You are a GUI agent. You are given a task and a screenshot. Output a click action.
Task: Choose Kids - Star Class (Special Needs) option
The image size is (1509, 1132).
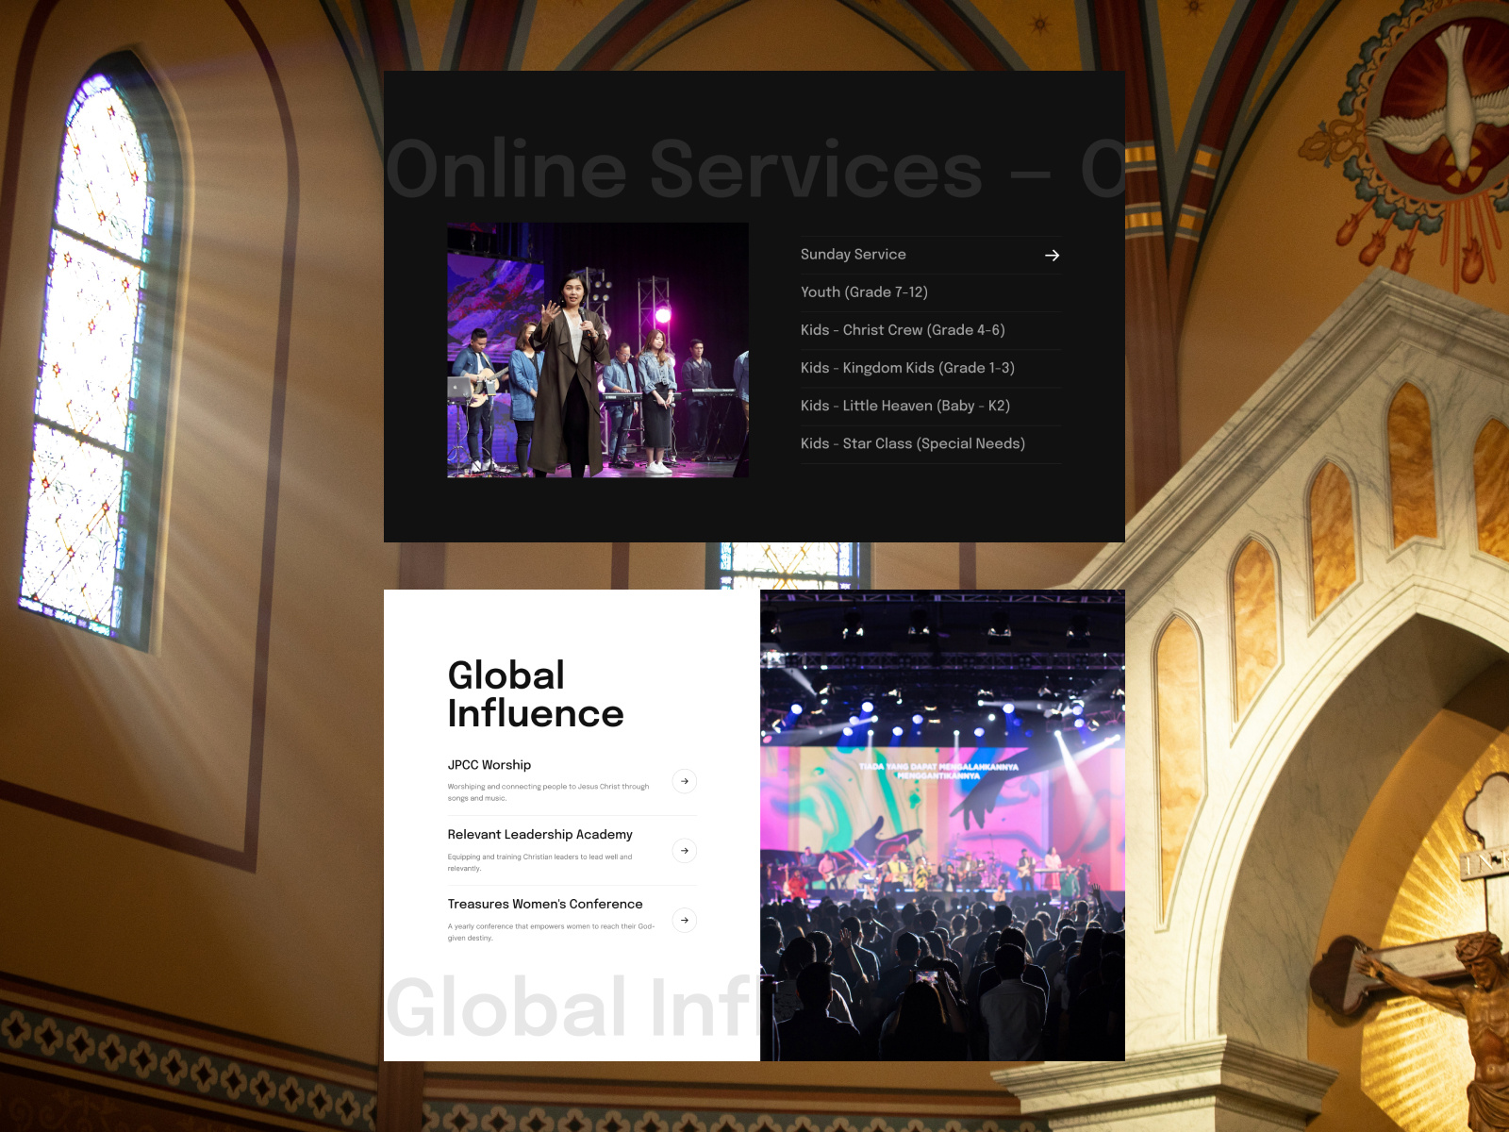(x=912, y=443)
